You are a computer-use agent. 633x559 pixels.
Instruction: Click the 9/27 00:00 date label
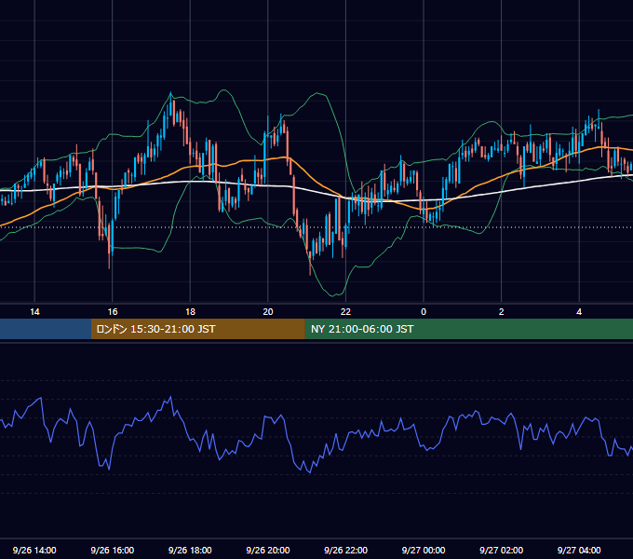(424, 550)
